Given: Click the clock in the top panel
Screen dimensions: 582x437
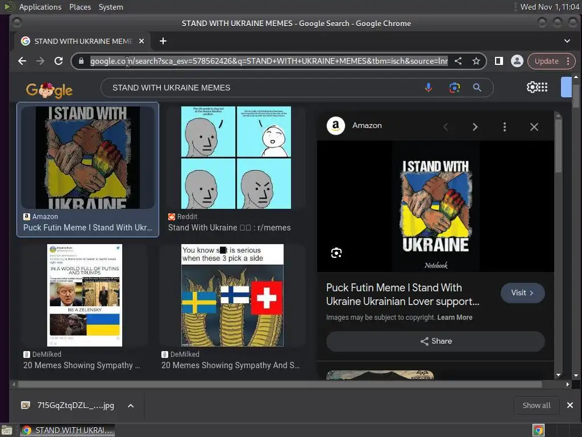Looking at the screenshot, I should click(x=550, y=7).
